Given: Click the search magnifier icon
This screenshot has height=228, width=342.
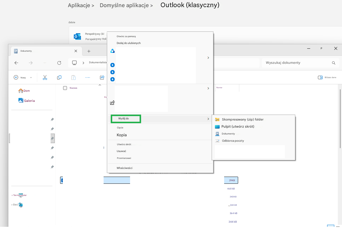Looking at the screenshot, I should click(333, 63).
